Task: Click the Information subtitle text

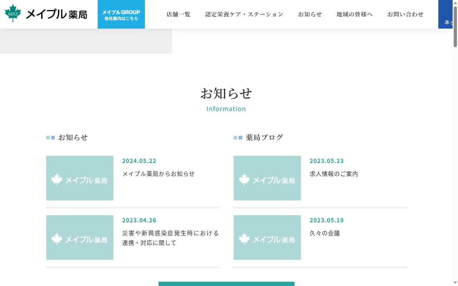Action: [x=226, y=109]
